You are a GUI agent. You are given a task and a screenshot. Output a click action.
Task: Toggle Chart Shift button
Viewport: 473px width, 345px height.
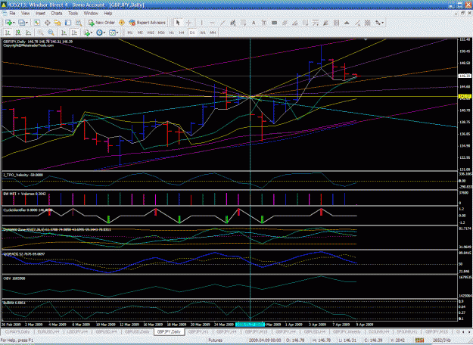(74, 33)
